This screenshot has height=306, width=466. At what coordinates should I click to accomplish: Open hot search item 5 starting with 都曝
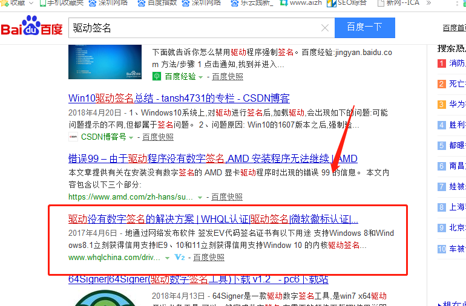[457, 145]
